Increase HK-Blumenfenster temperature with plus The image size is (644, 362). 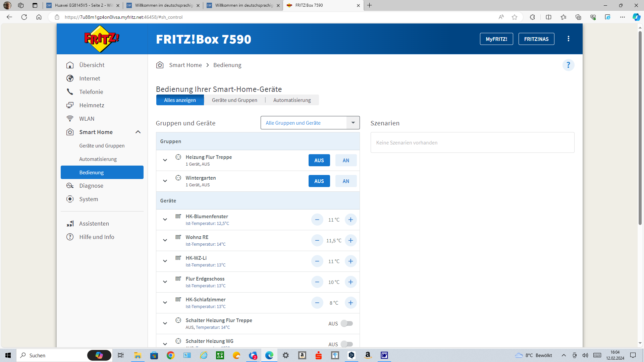(351, 220)
